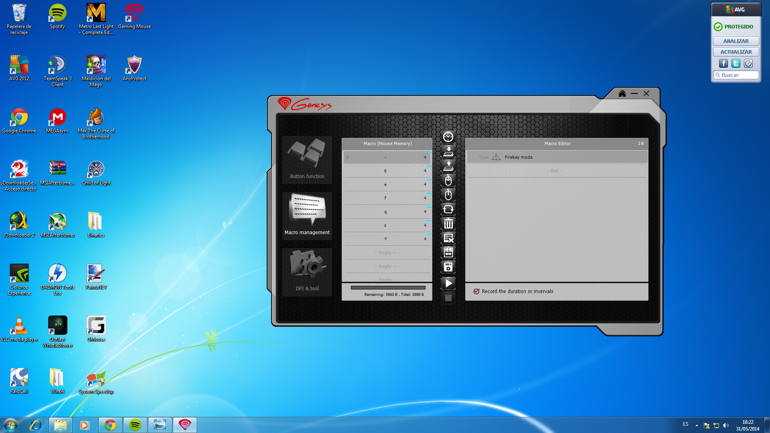Click the loop repeat icon
The width and height of the screenshot is (770, 433).
point(448,209)
